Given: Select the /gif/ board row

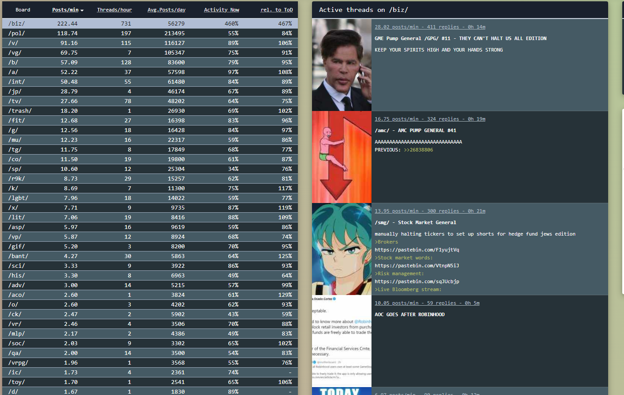Looking at the screenshot, I should 150,246.
